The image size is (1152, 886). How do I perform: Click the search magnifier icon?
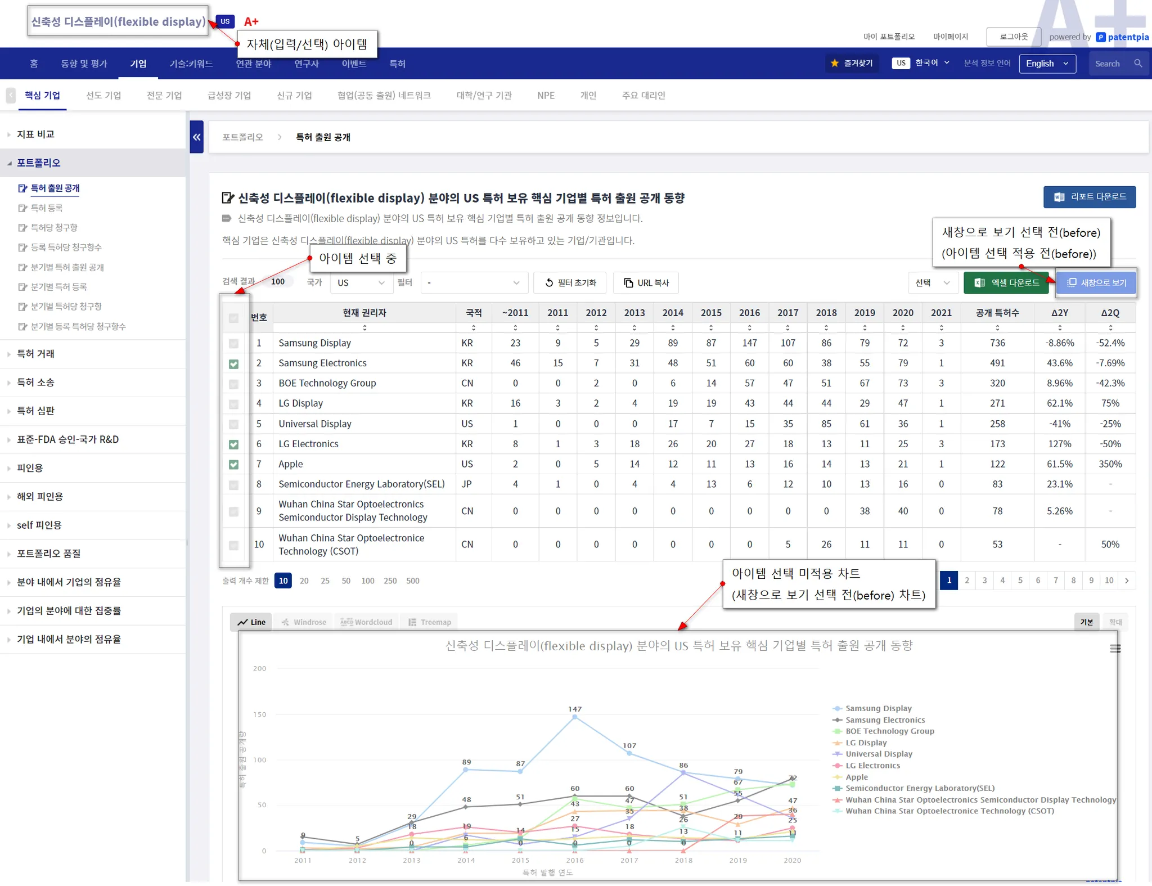tap(1138, 64)
